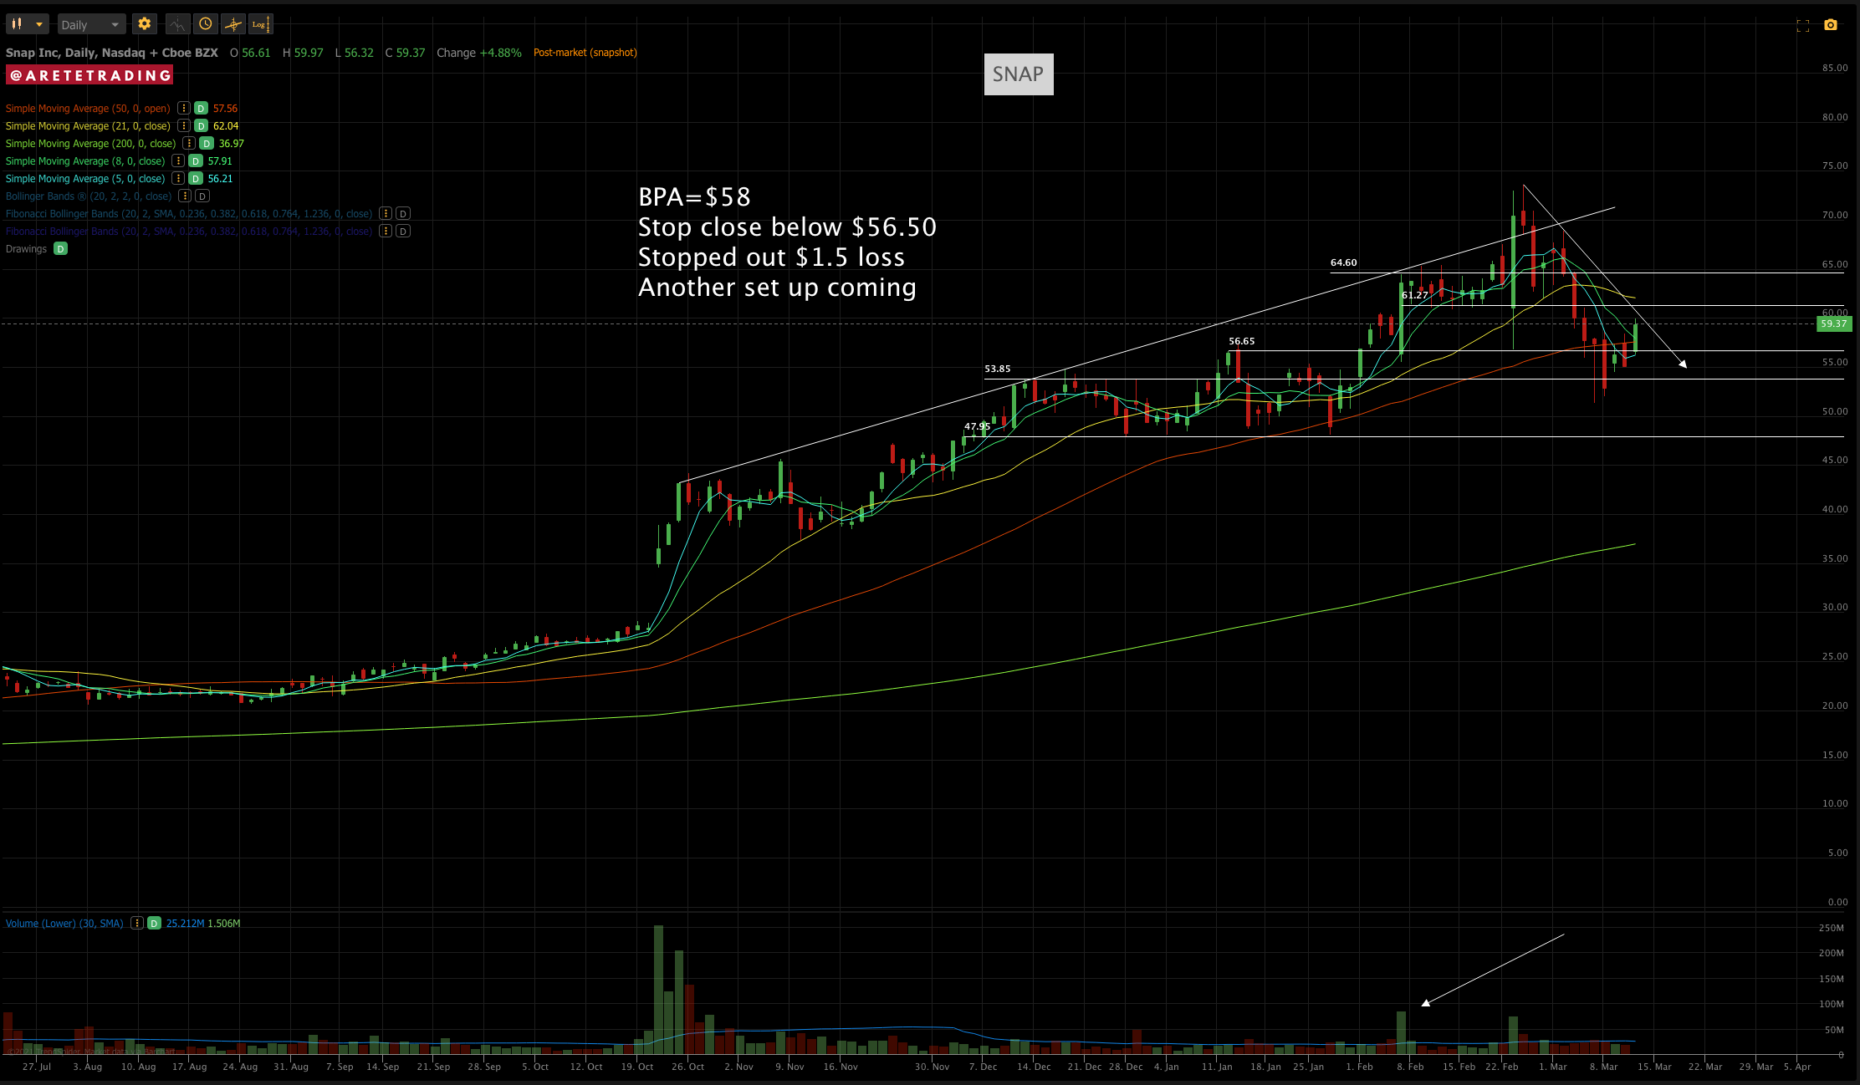Viewport: 1860px width, 1085px height.
Task: Click the 61.27 price level label
Action: pos(1415,295)
